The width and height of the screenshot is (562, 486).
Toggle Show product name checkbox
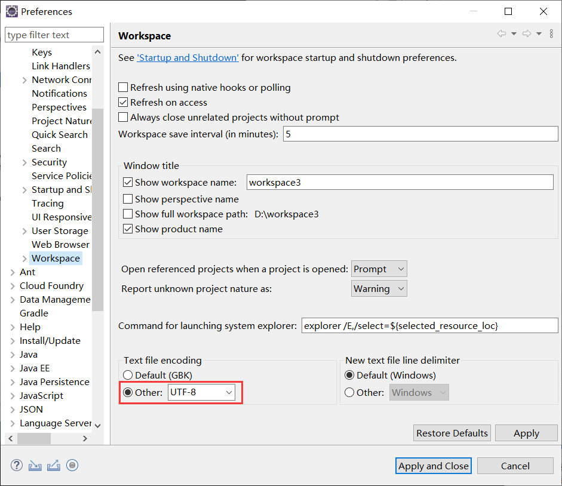click(x=128, y=229)
